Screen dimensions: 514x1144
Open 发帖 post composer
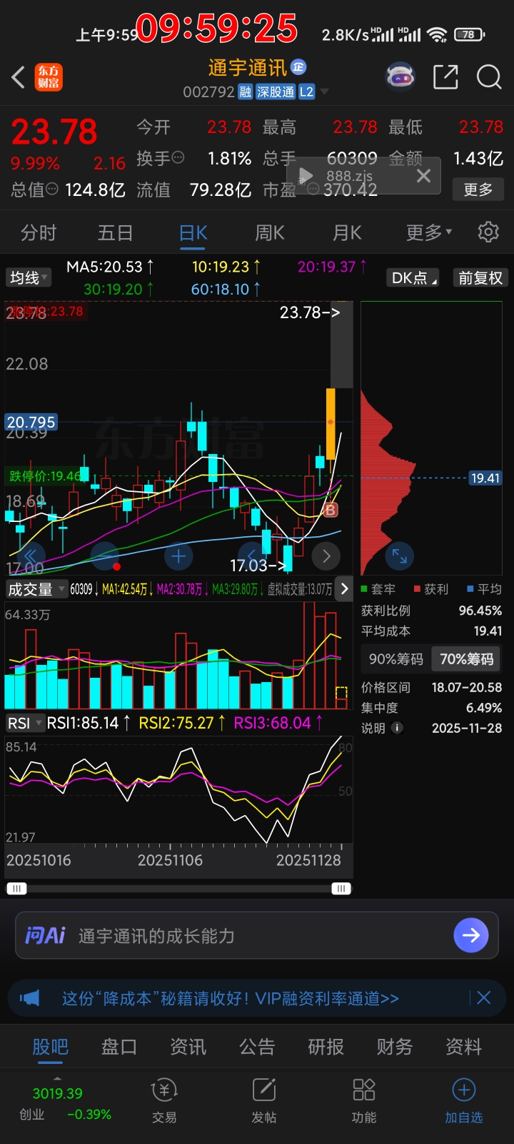point(264,1102)
